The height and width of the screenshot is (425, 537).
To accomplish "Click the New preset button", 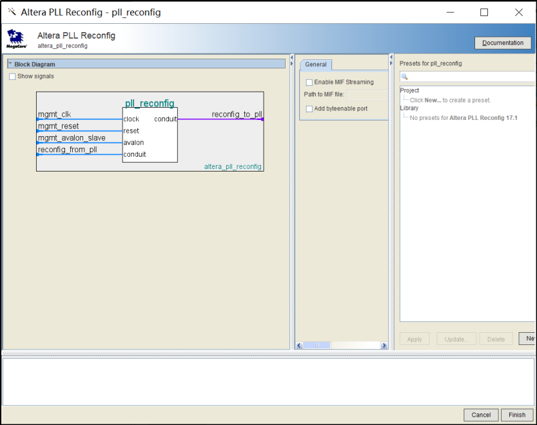I will [x=527, y=339].
